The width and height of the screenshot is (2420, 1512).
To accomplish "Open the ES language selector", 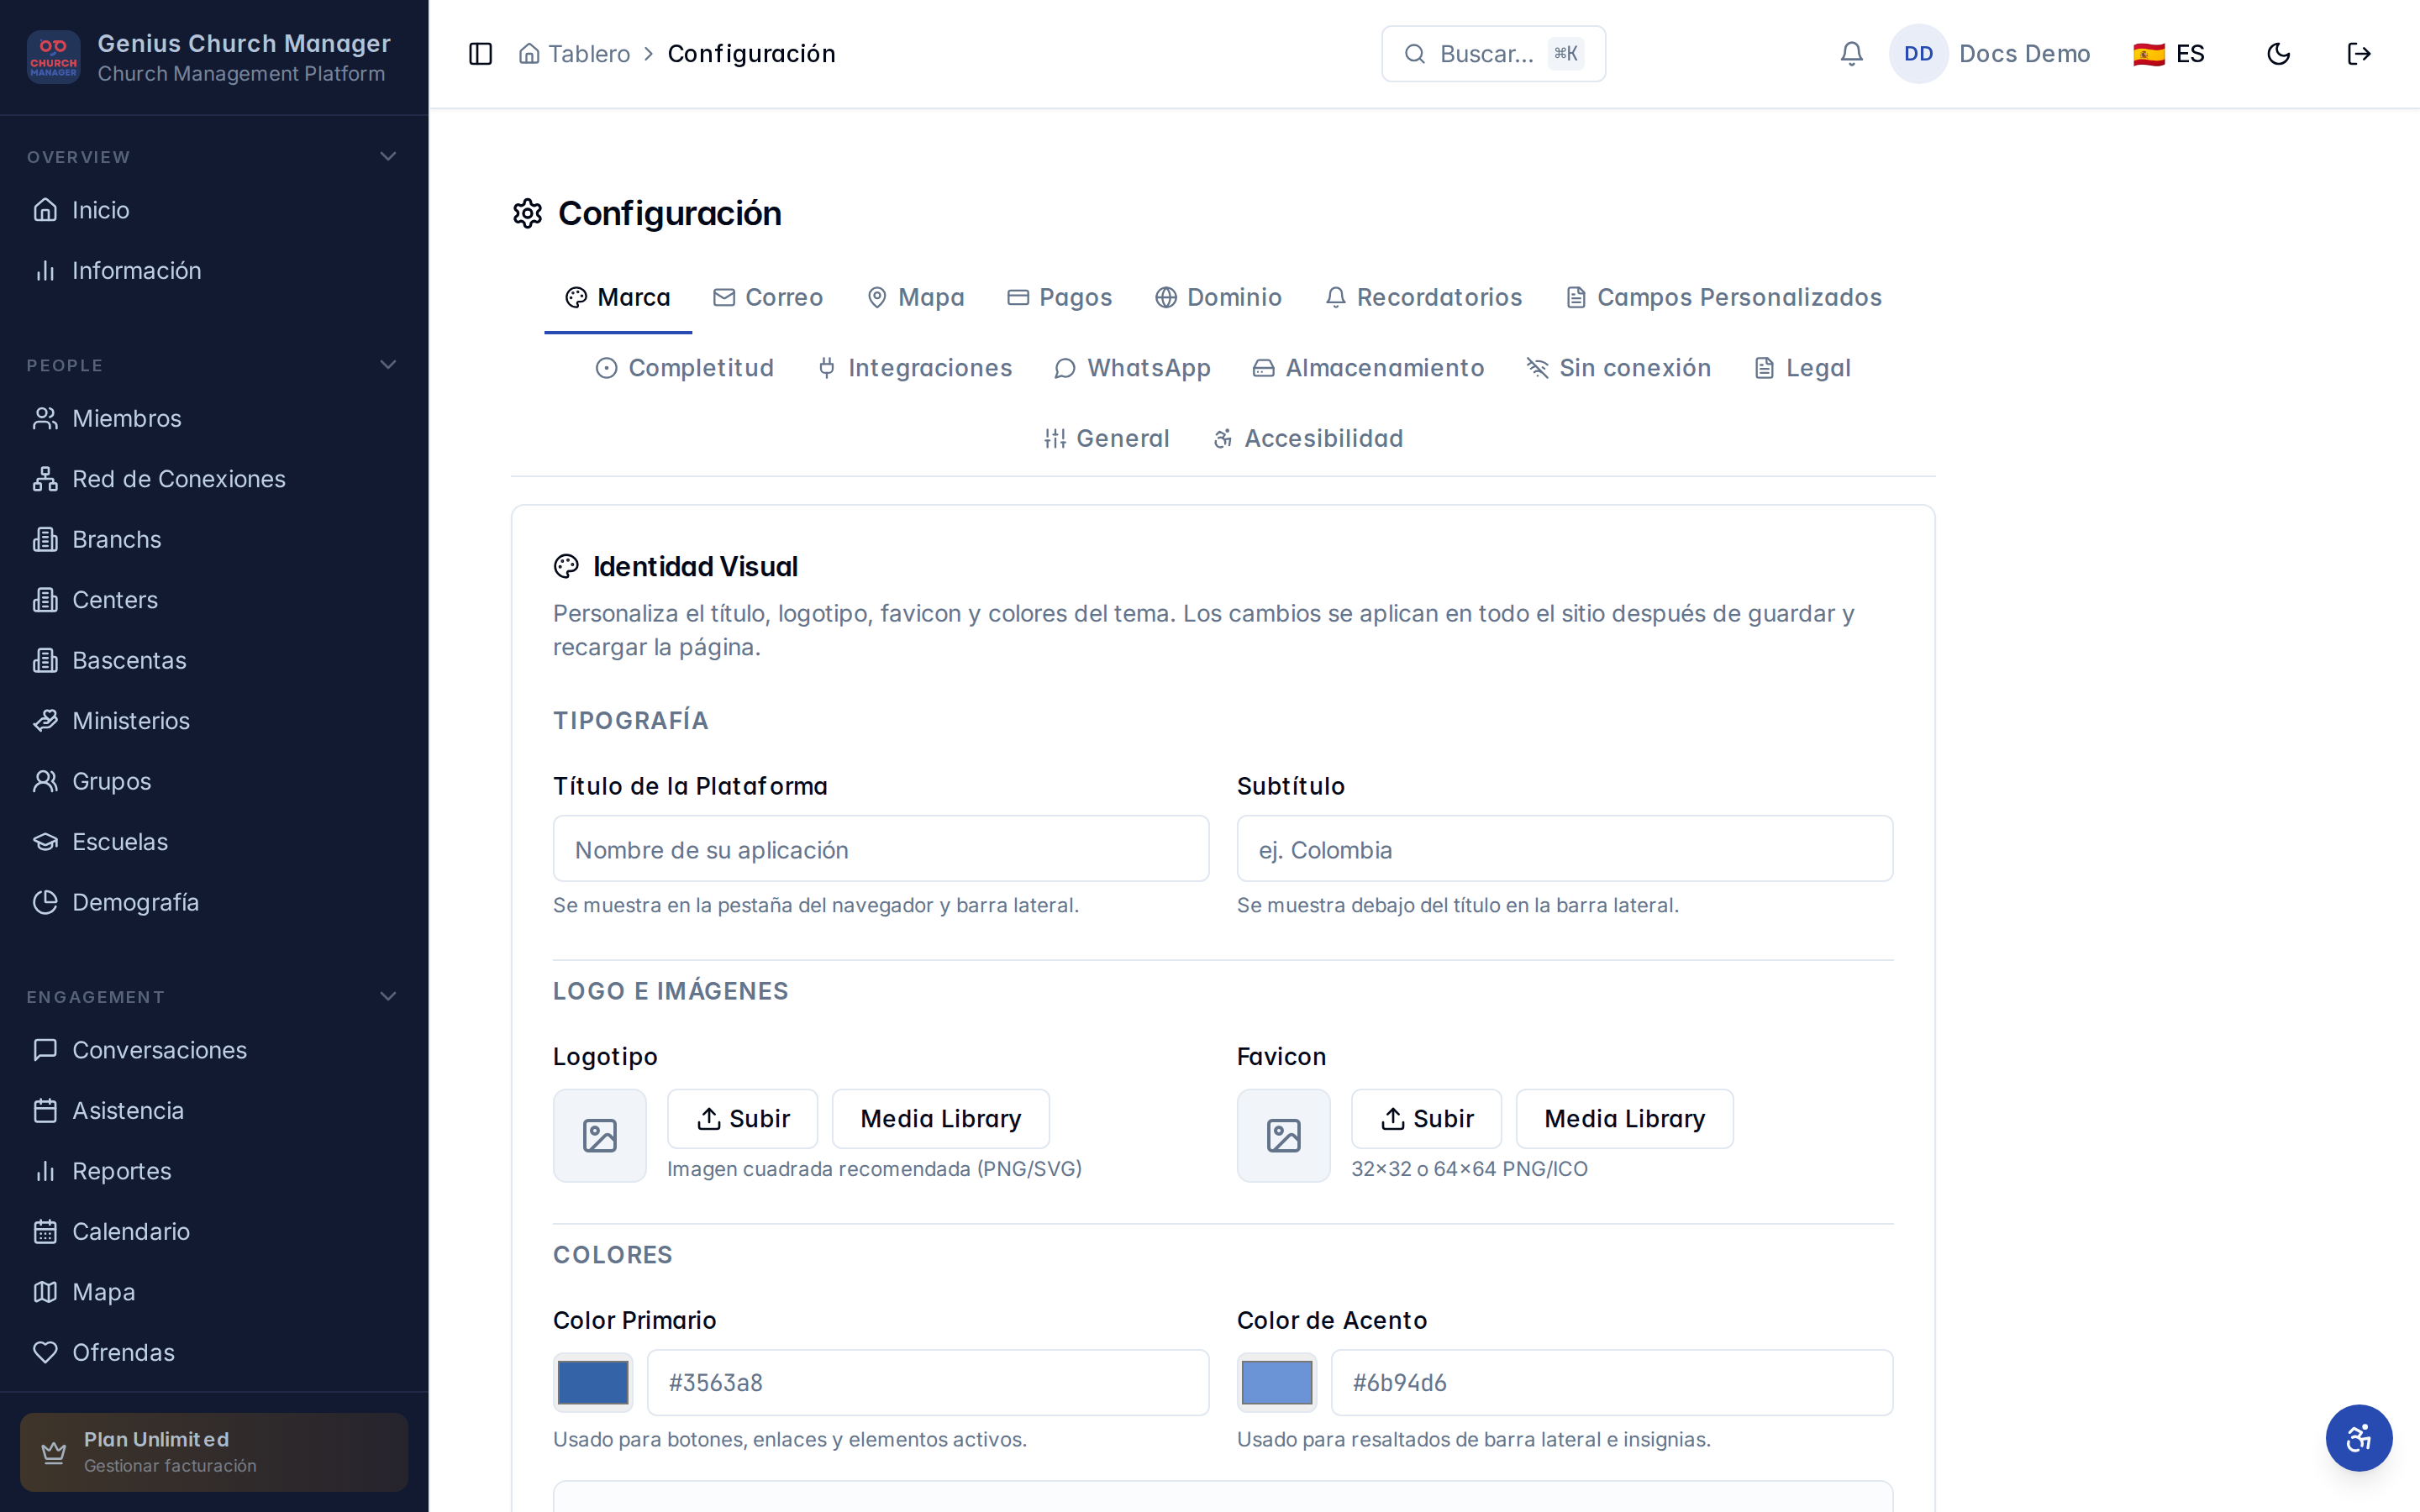I will coord(2168,54).
